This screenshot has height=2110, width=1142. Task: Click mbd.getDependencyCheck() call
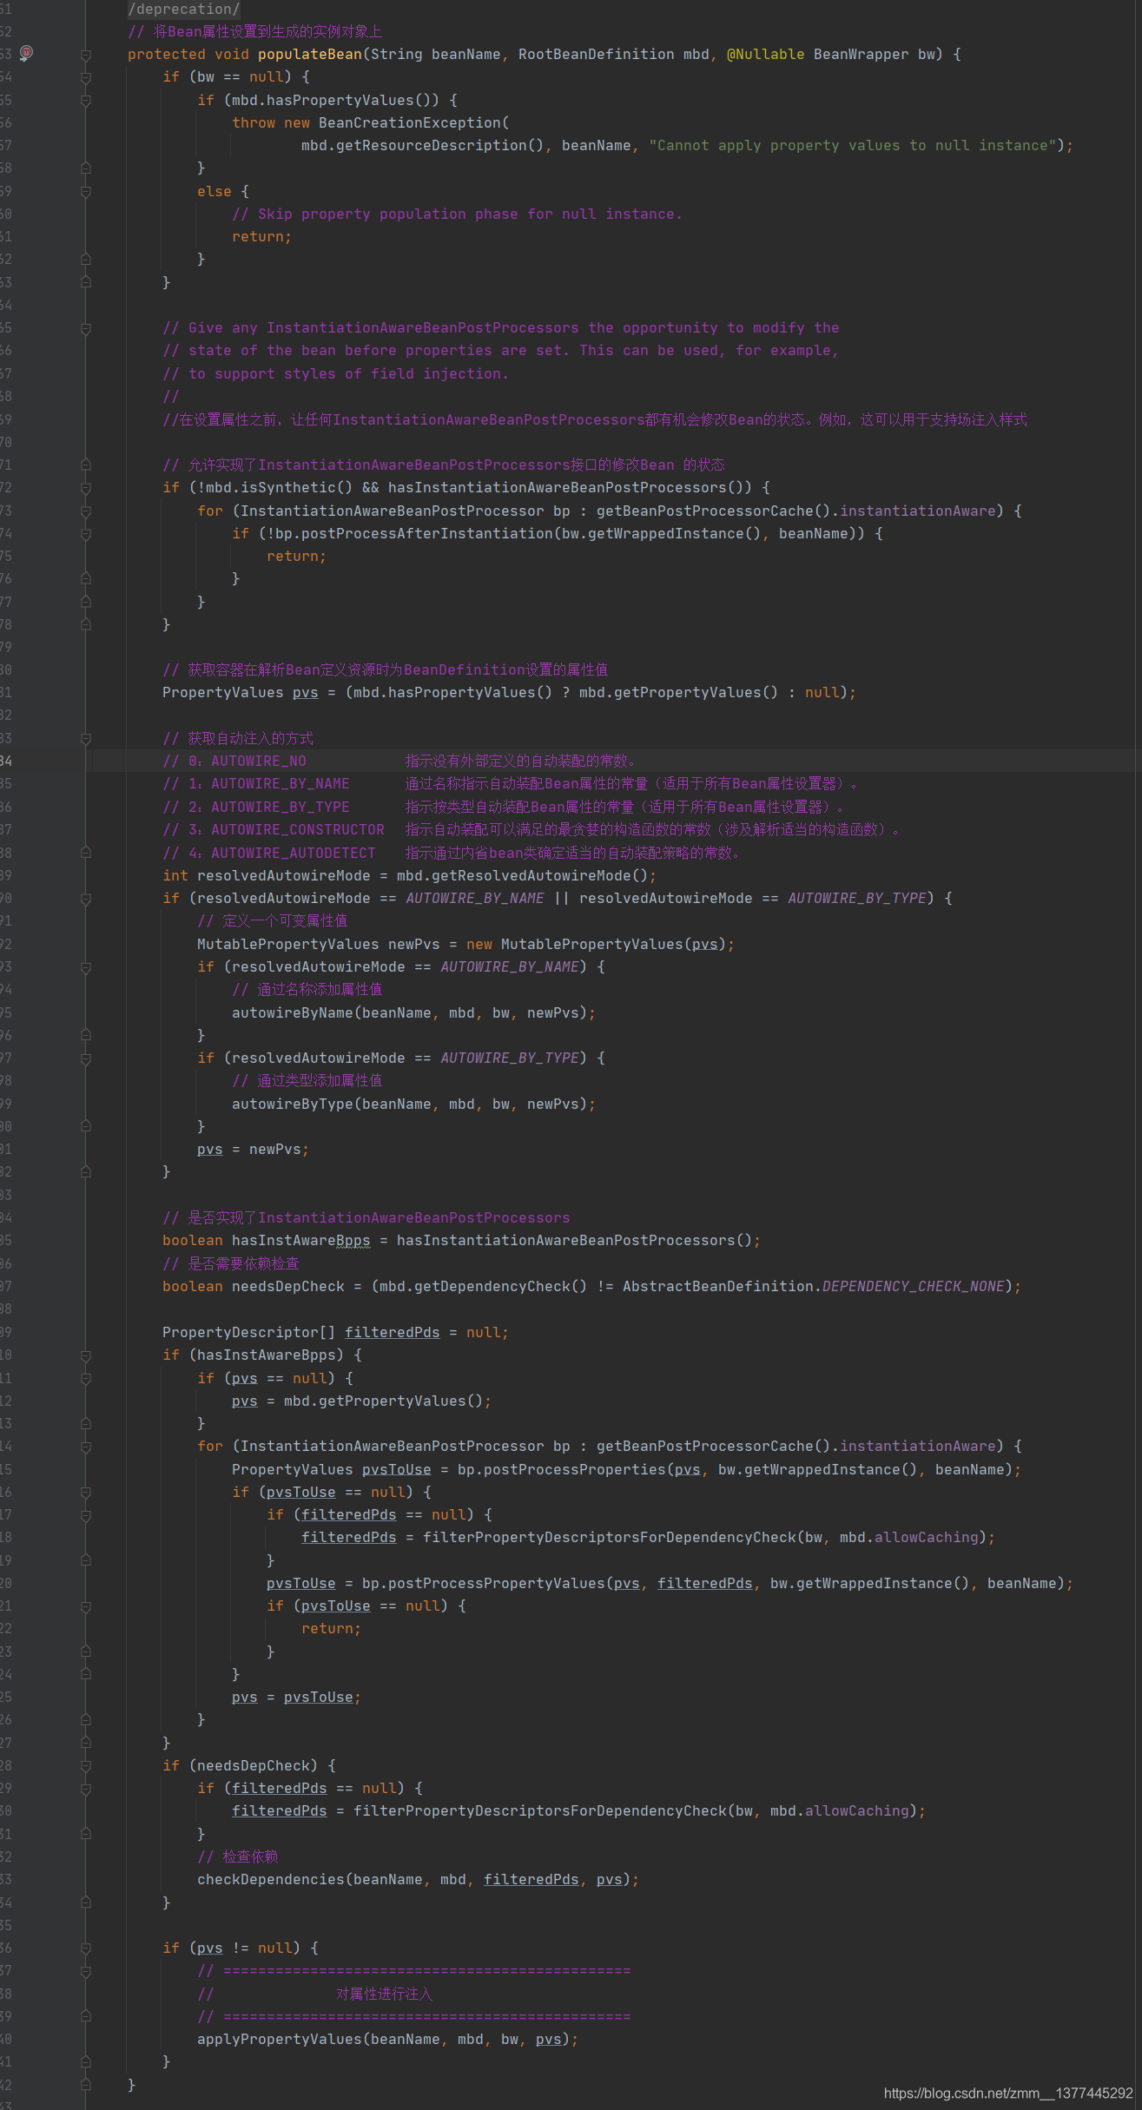point(483,1286)
